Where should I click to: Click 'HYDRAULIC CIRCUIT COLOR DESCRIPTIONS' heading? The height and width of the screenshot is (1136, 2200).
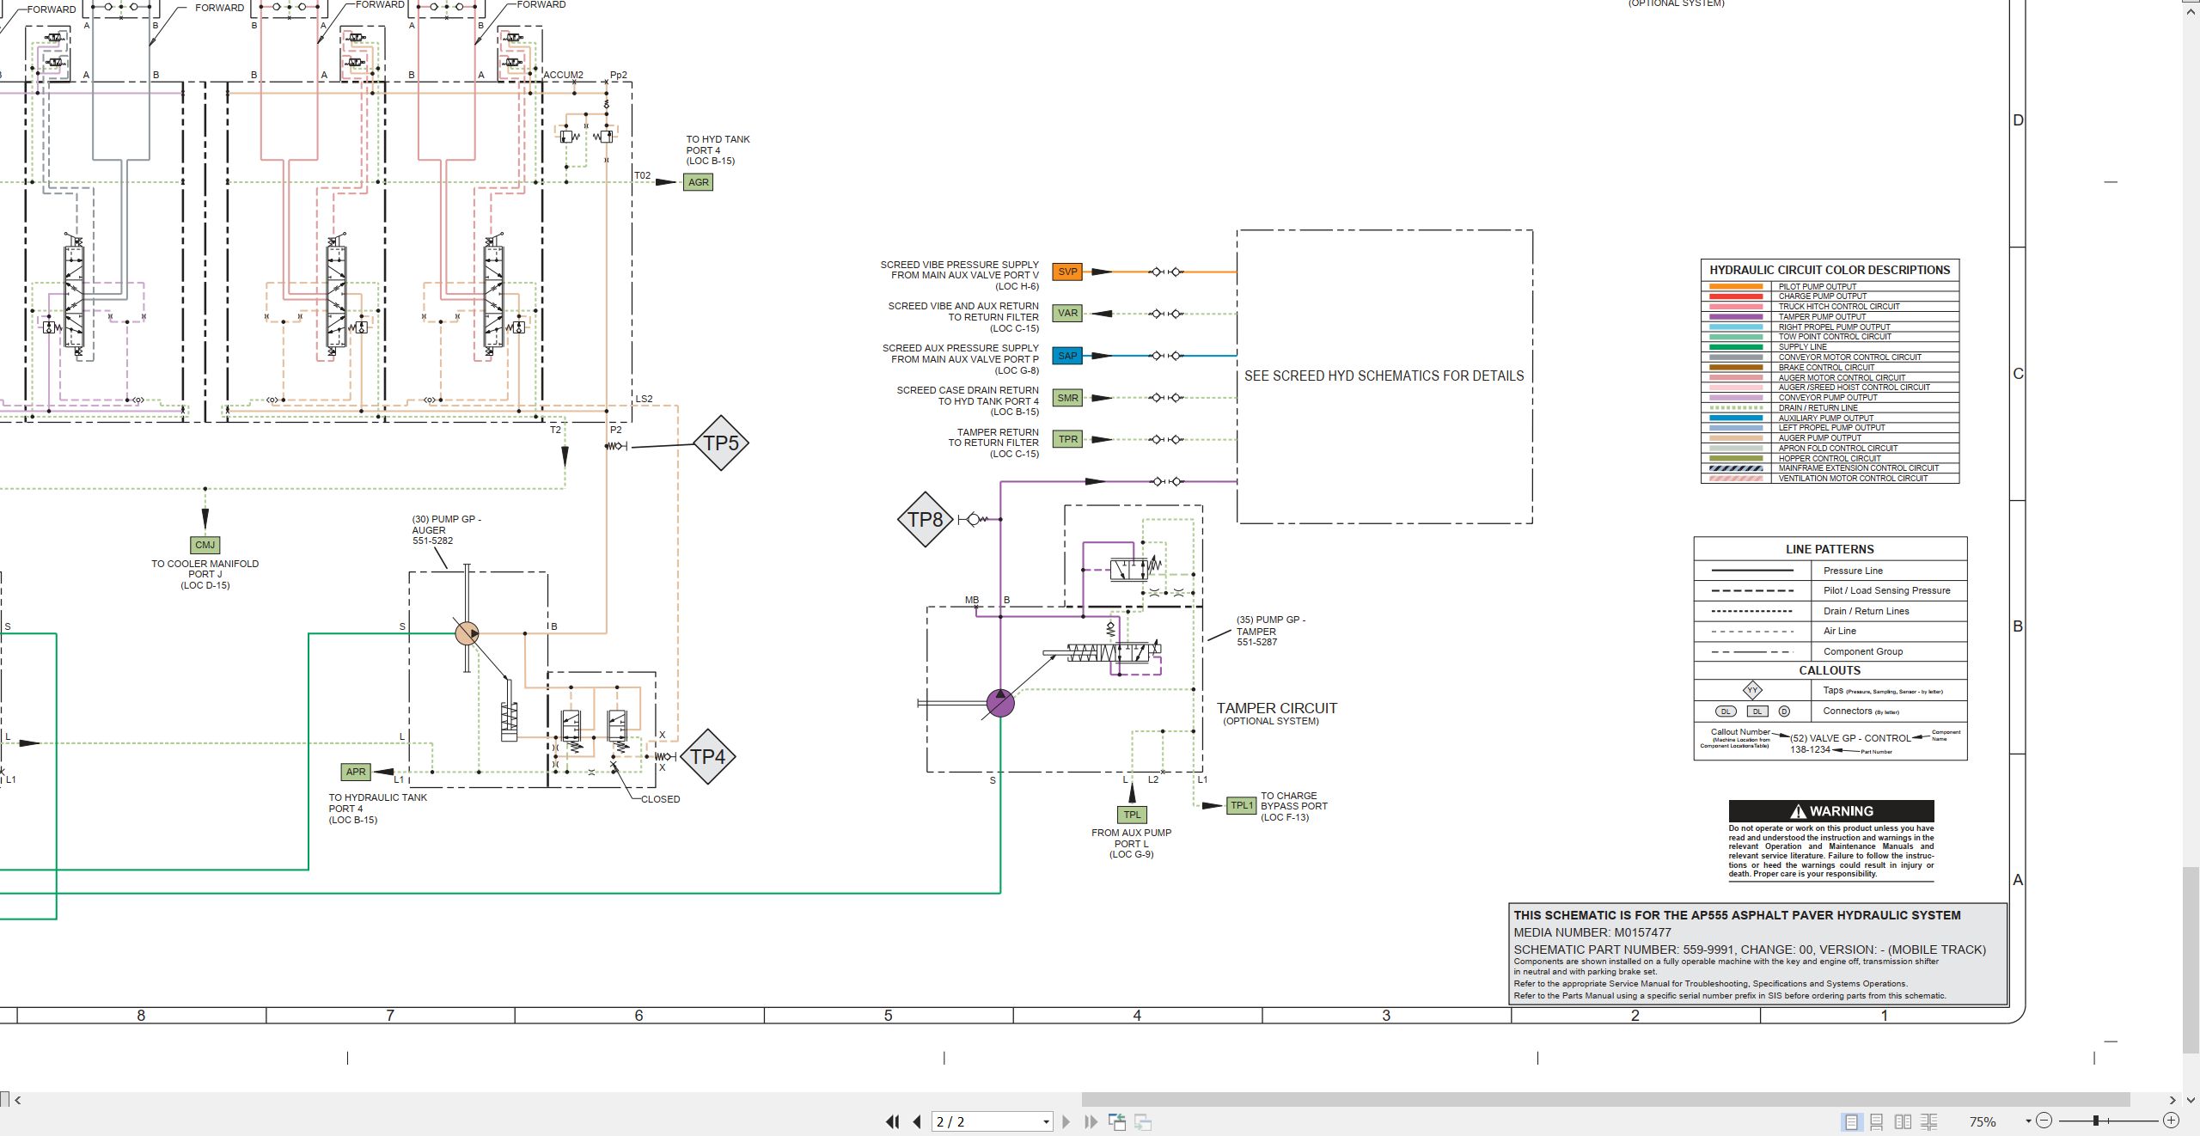[x=1830, y=270]
